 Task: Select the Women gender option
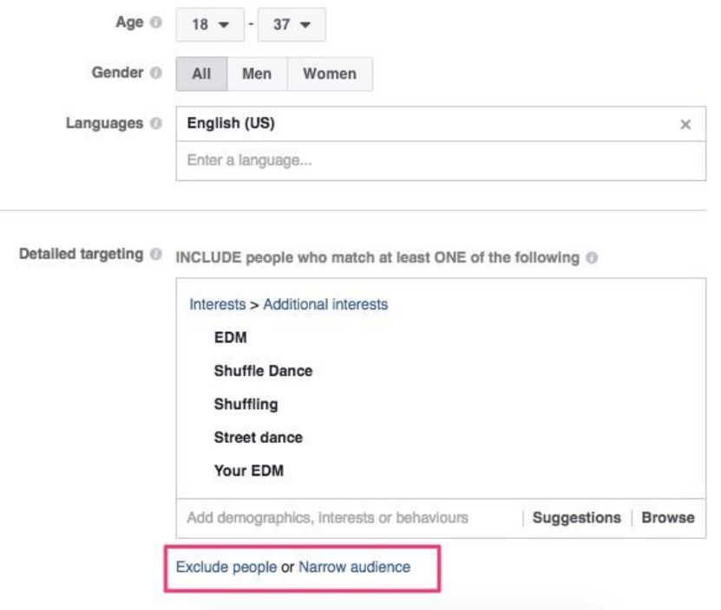click(330, 74)
